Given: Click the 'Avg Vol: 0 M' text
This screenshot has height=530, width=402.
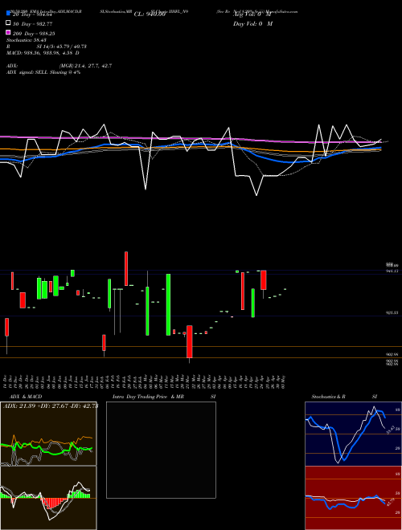Looking at the screenshot, I should click(252, 14).
